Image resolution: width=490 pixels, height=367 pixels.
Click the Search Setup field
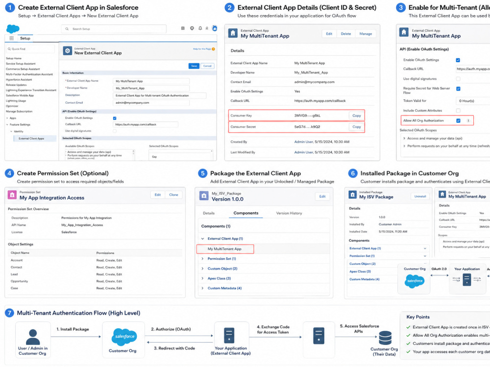tap(114, 29)
